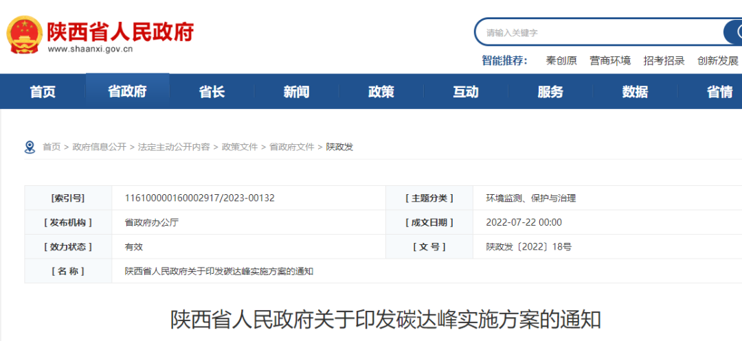Open the 省政府 navigation tab
Viewport: 742px width, 341px height.
point(127,91)
